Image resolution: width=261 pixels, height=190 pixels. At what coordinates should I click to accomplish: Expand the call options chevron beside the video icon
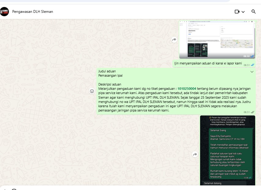tap(243, 12)
